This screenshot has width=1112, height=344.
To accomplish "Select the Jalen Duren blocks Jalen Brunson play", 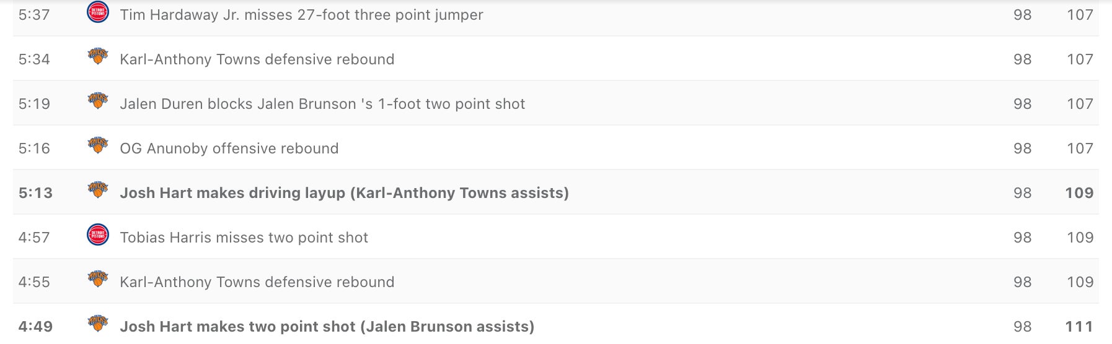I will [x=322, y=104].
